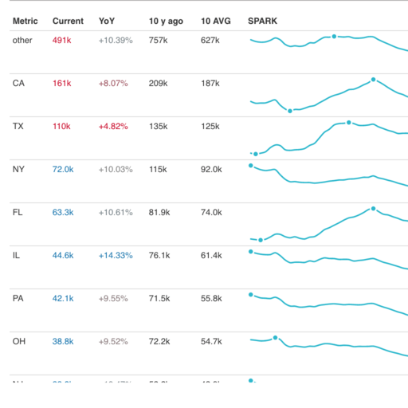Click the peak dot on FL sparkline
The height and width of the screenshot is (408, 408).
coord(373,209)
